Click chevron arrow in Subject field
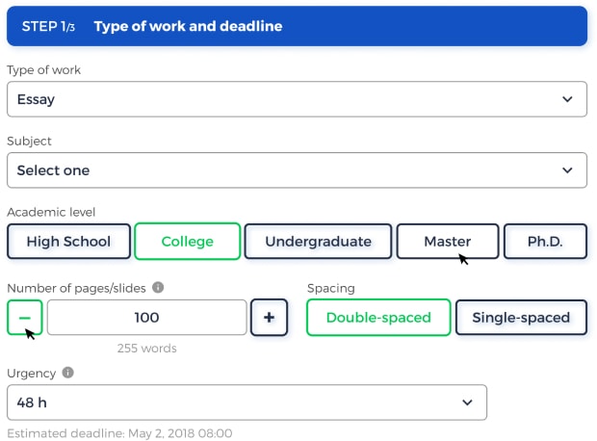 pyautogui.click(x=567, y=170)
